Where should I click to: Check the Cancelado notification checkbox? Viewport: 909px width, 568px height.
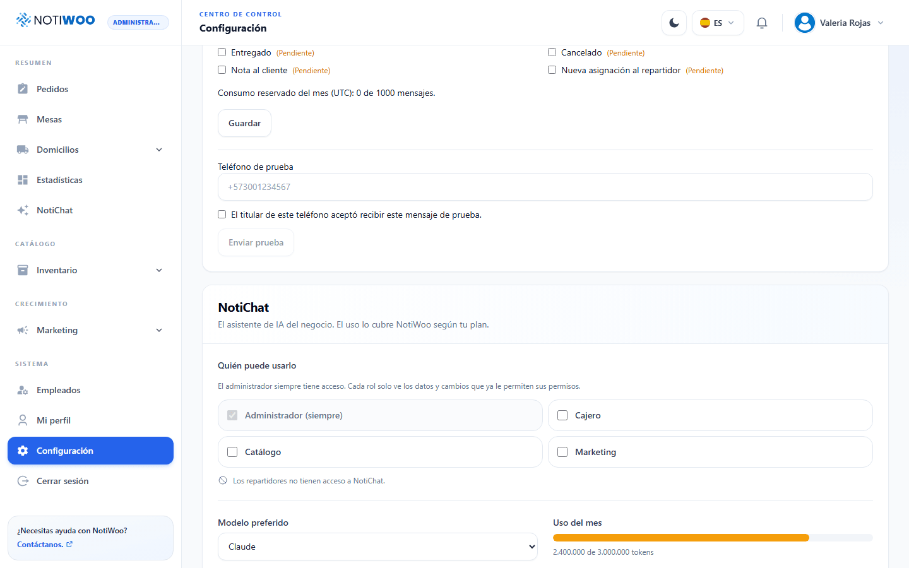click(552, 52)
